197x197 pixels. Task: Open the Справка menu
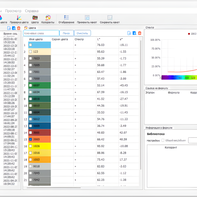coord(32,11)
